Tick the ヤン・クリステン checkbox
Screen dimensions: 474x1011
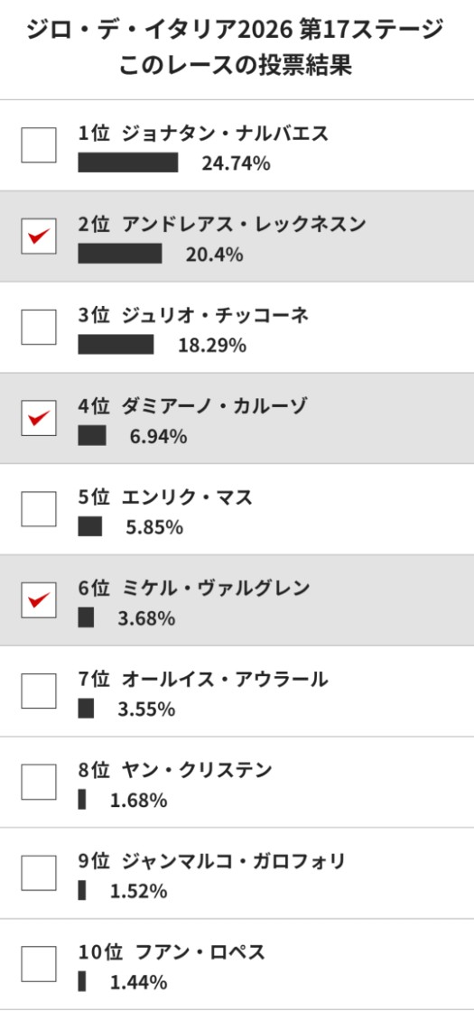[39, 782]
